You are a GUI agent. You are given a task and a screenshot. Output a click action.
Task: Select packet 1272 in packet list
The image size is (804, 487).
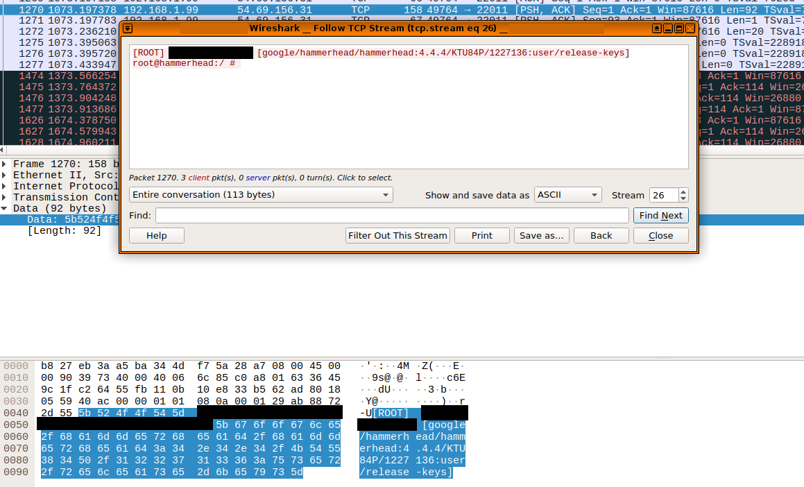[60, 32]
